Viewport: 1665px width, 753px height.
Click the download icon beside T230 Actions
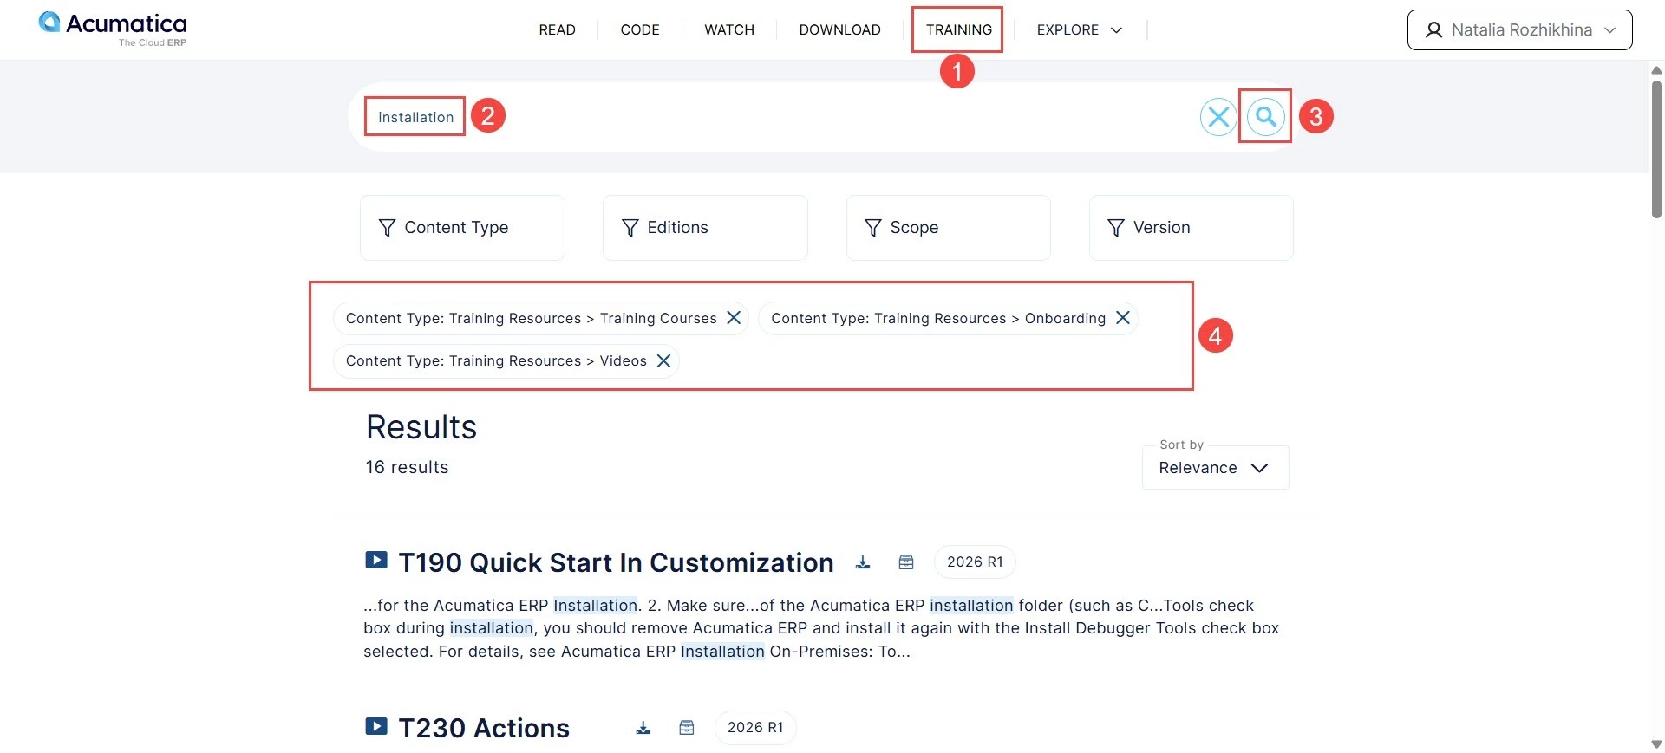point(643,728)
